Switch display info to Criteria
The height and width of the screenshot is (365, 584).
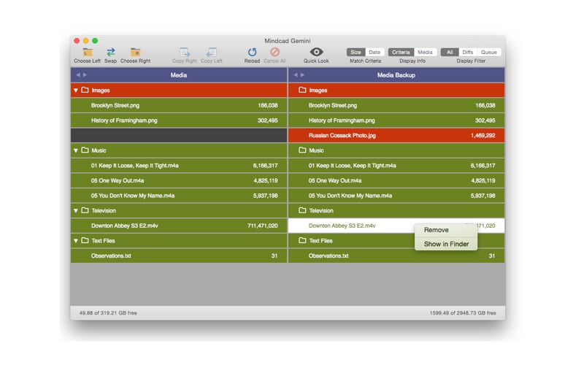click(x=401, y=52)
